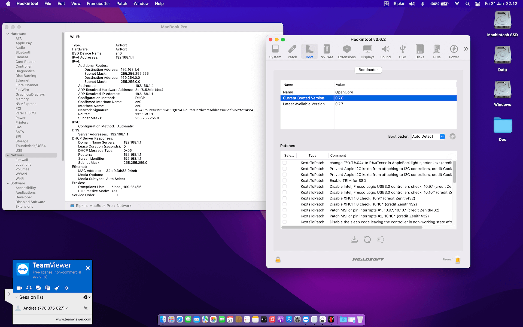This screenshot has width=523, height=327.
Task: Open the Disks section in Hackintool
Action: pyautogui.click(x=420, y=52)
